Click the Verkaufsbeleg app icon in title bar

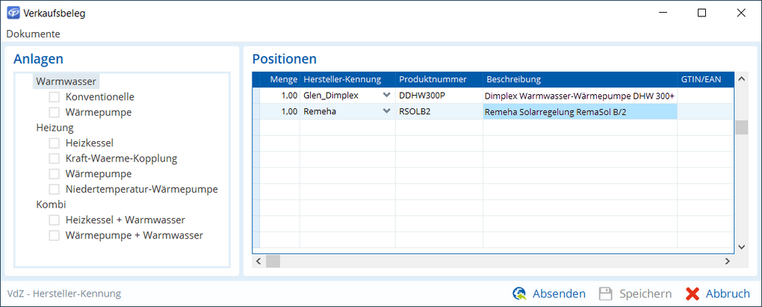pos(13,13)
